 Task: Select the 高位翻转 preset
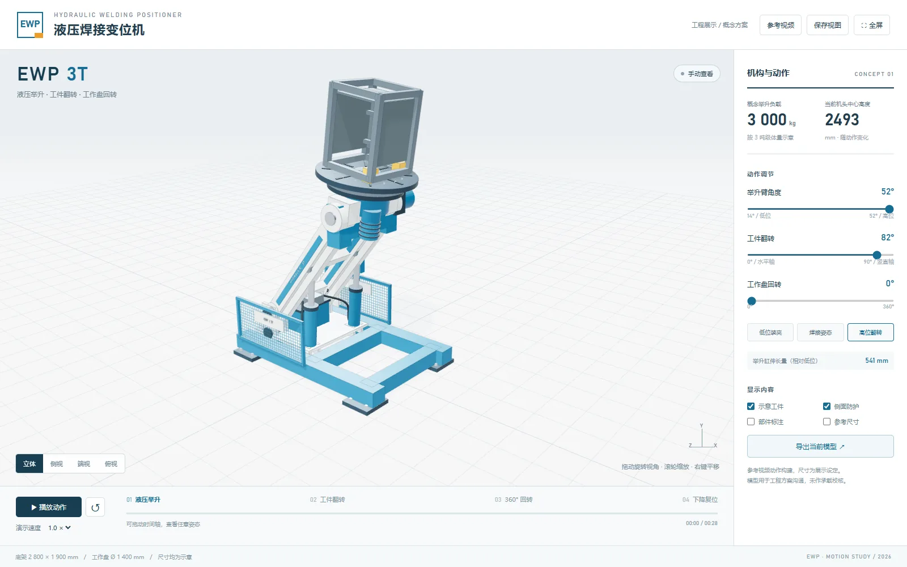(x=871, y=332)
